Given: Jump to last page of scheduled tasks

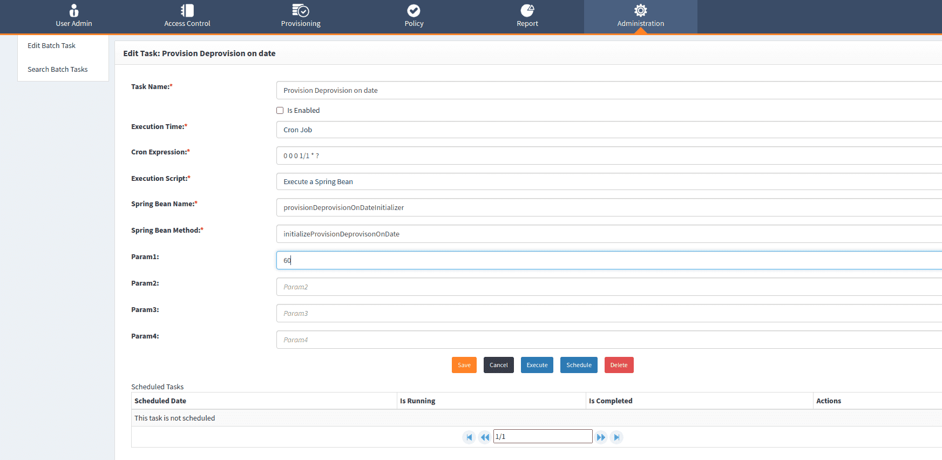Looking at the screenshot, I should [616, 437].
